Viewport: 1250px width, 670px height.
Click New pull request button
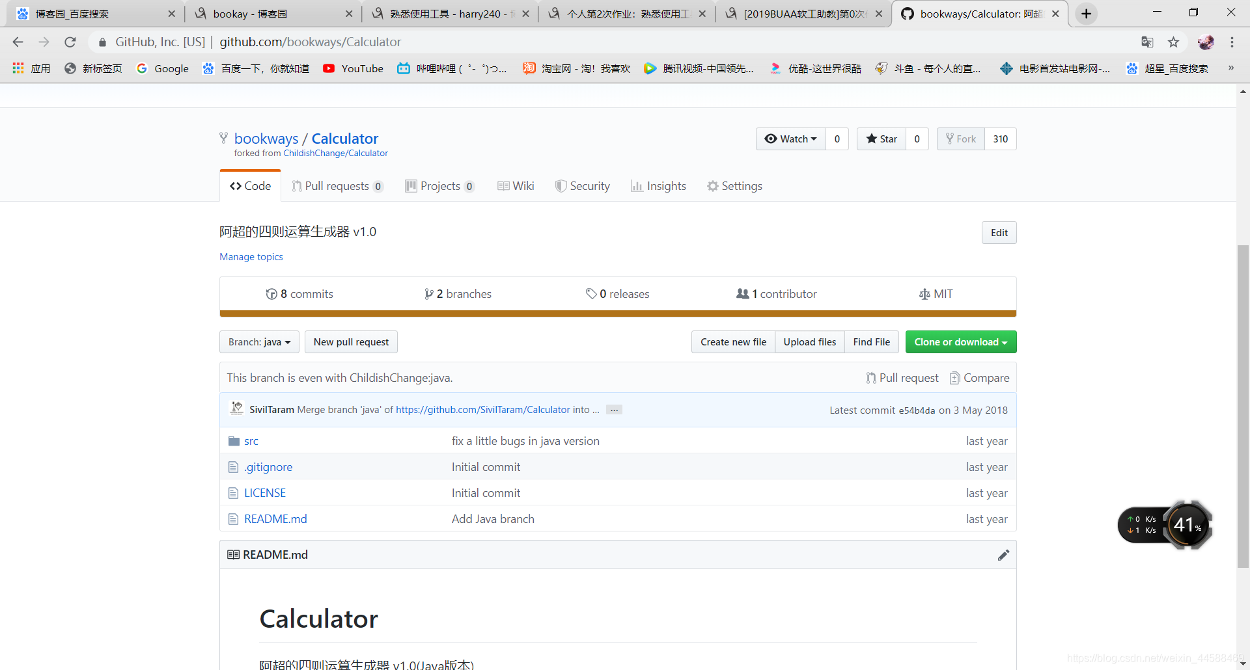[x=351, y=342]
